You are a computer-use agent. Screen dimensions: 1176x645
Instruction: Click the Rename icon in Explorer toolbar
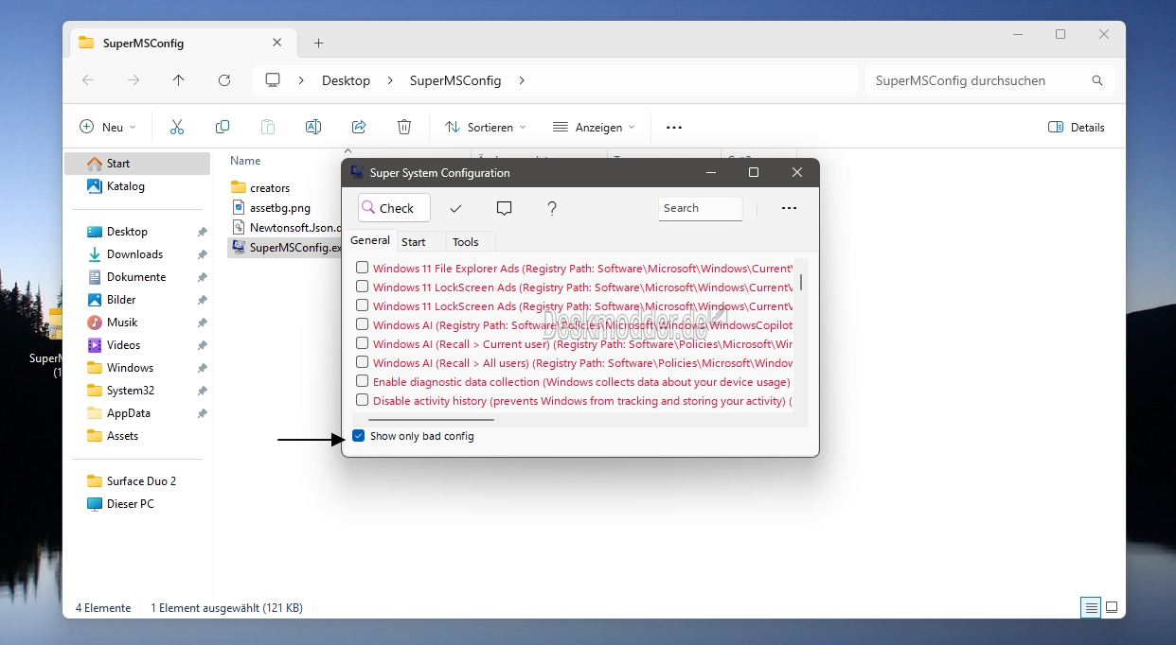click(x=313, y=127)
